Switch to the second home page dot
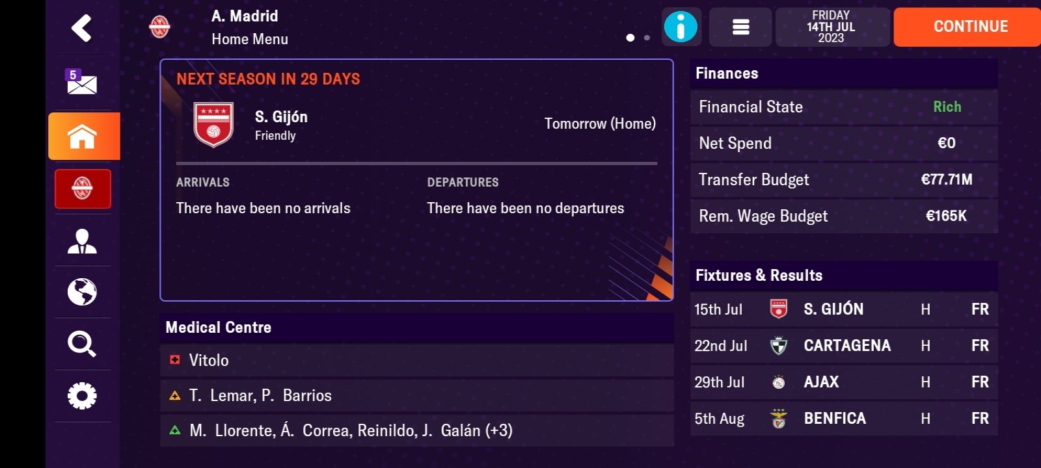 point(646,38)
